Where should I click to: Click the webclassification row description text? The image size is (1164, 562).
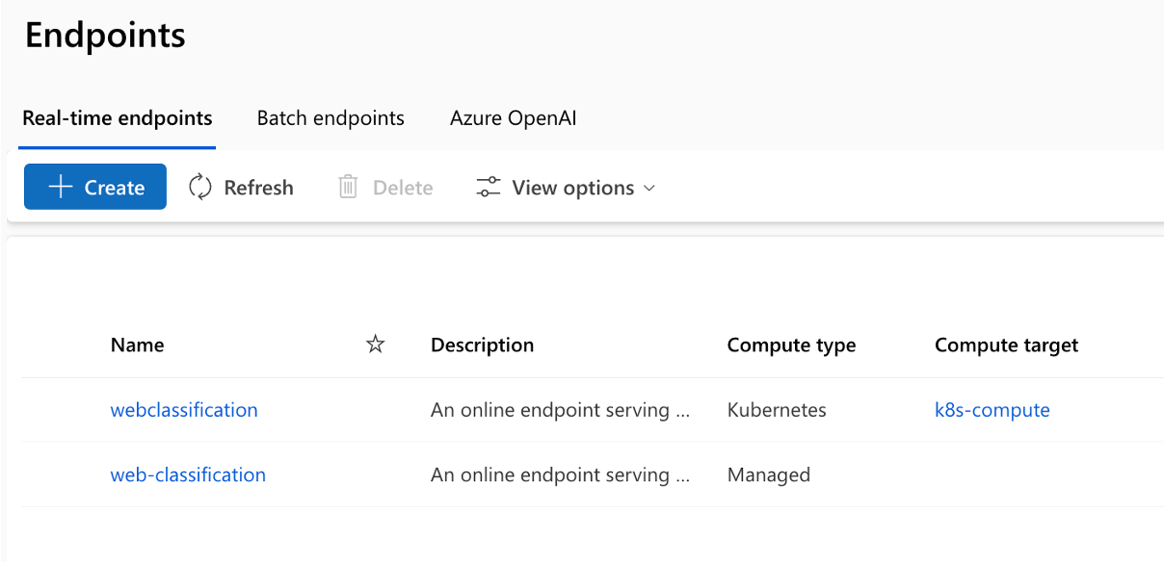click(561, 410)
